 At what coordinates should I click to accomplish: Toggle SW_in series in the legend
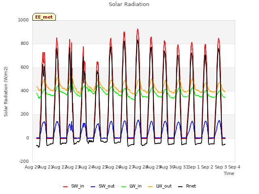[x=74, y=186]
